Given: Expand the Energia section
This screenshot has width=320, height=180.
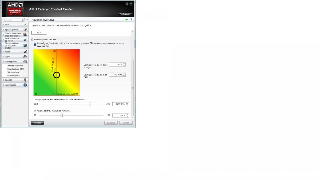Looking at the screenshot, I should [15, 80].
